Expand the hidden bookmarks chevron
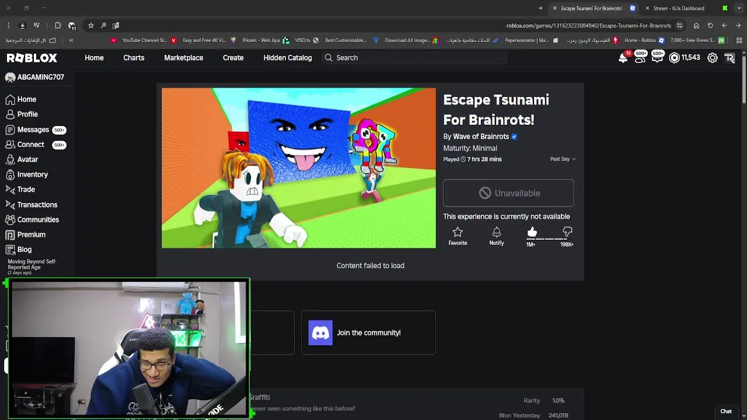 71,40
